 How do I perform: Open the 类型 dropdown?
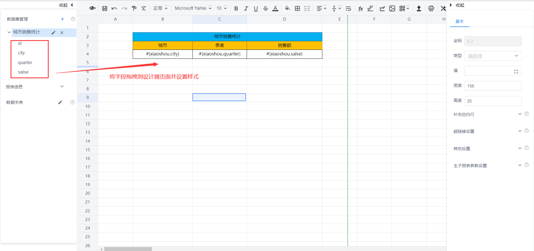(x=493, y=56)
